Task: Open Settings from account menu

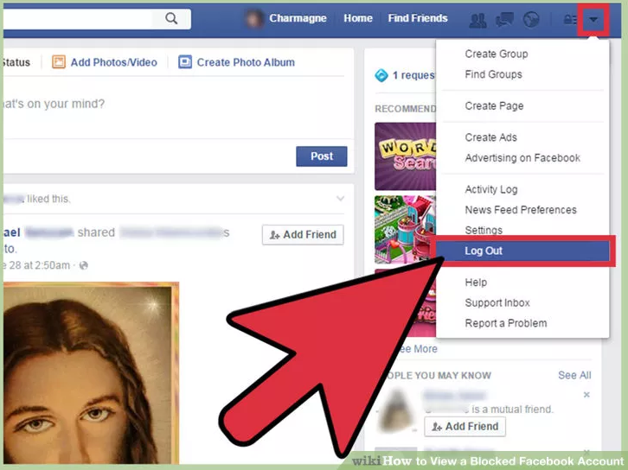Action: tap(484, 230)
